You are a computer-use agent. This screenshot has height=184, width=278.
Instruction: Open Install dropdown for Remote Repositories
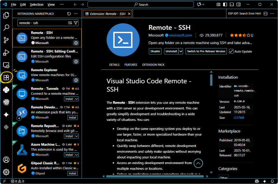point(77,136)
